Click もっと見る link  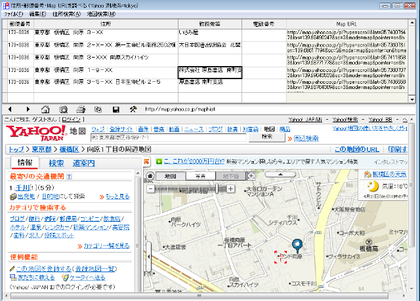[x=117, y=197]
